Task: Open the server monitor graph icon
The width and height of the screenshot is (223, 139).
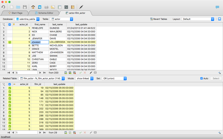Action: (x=66, y=7)
